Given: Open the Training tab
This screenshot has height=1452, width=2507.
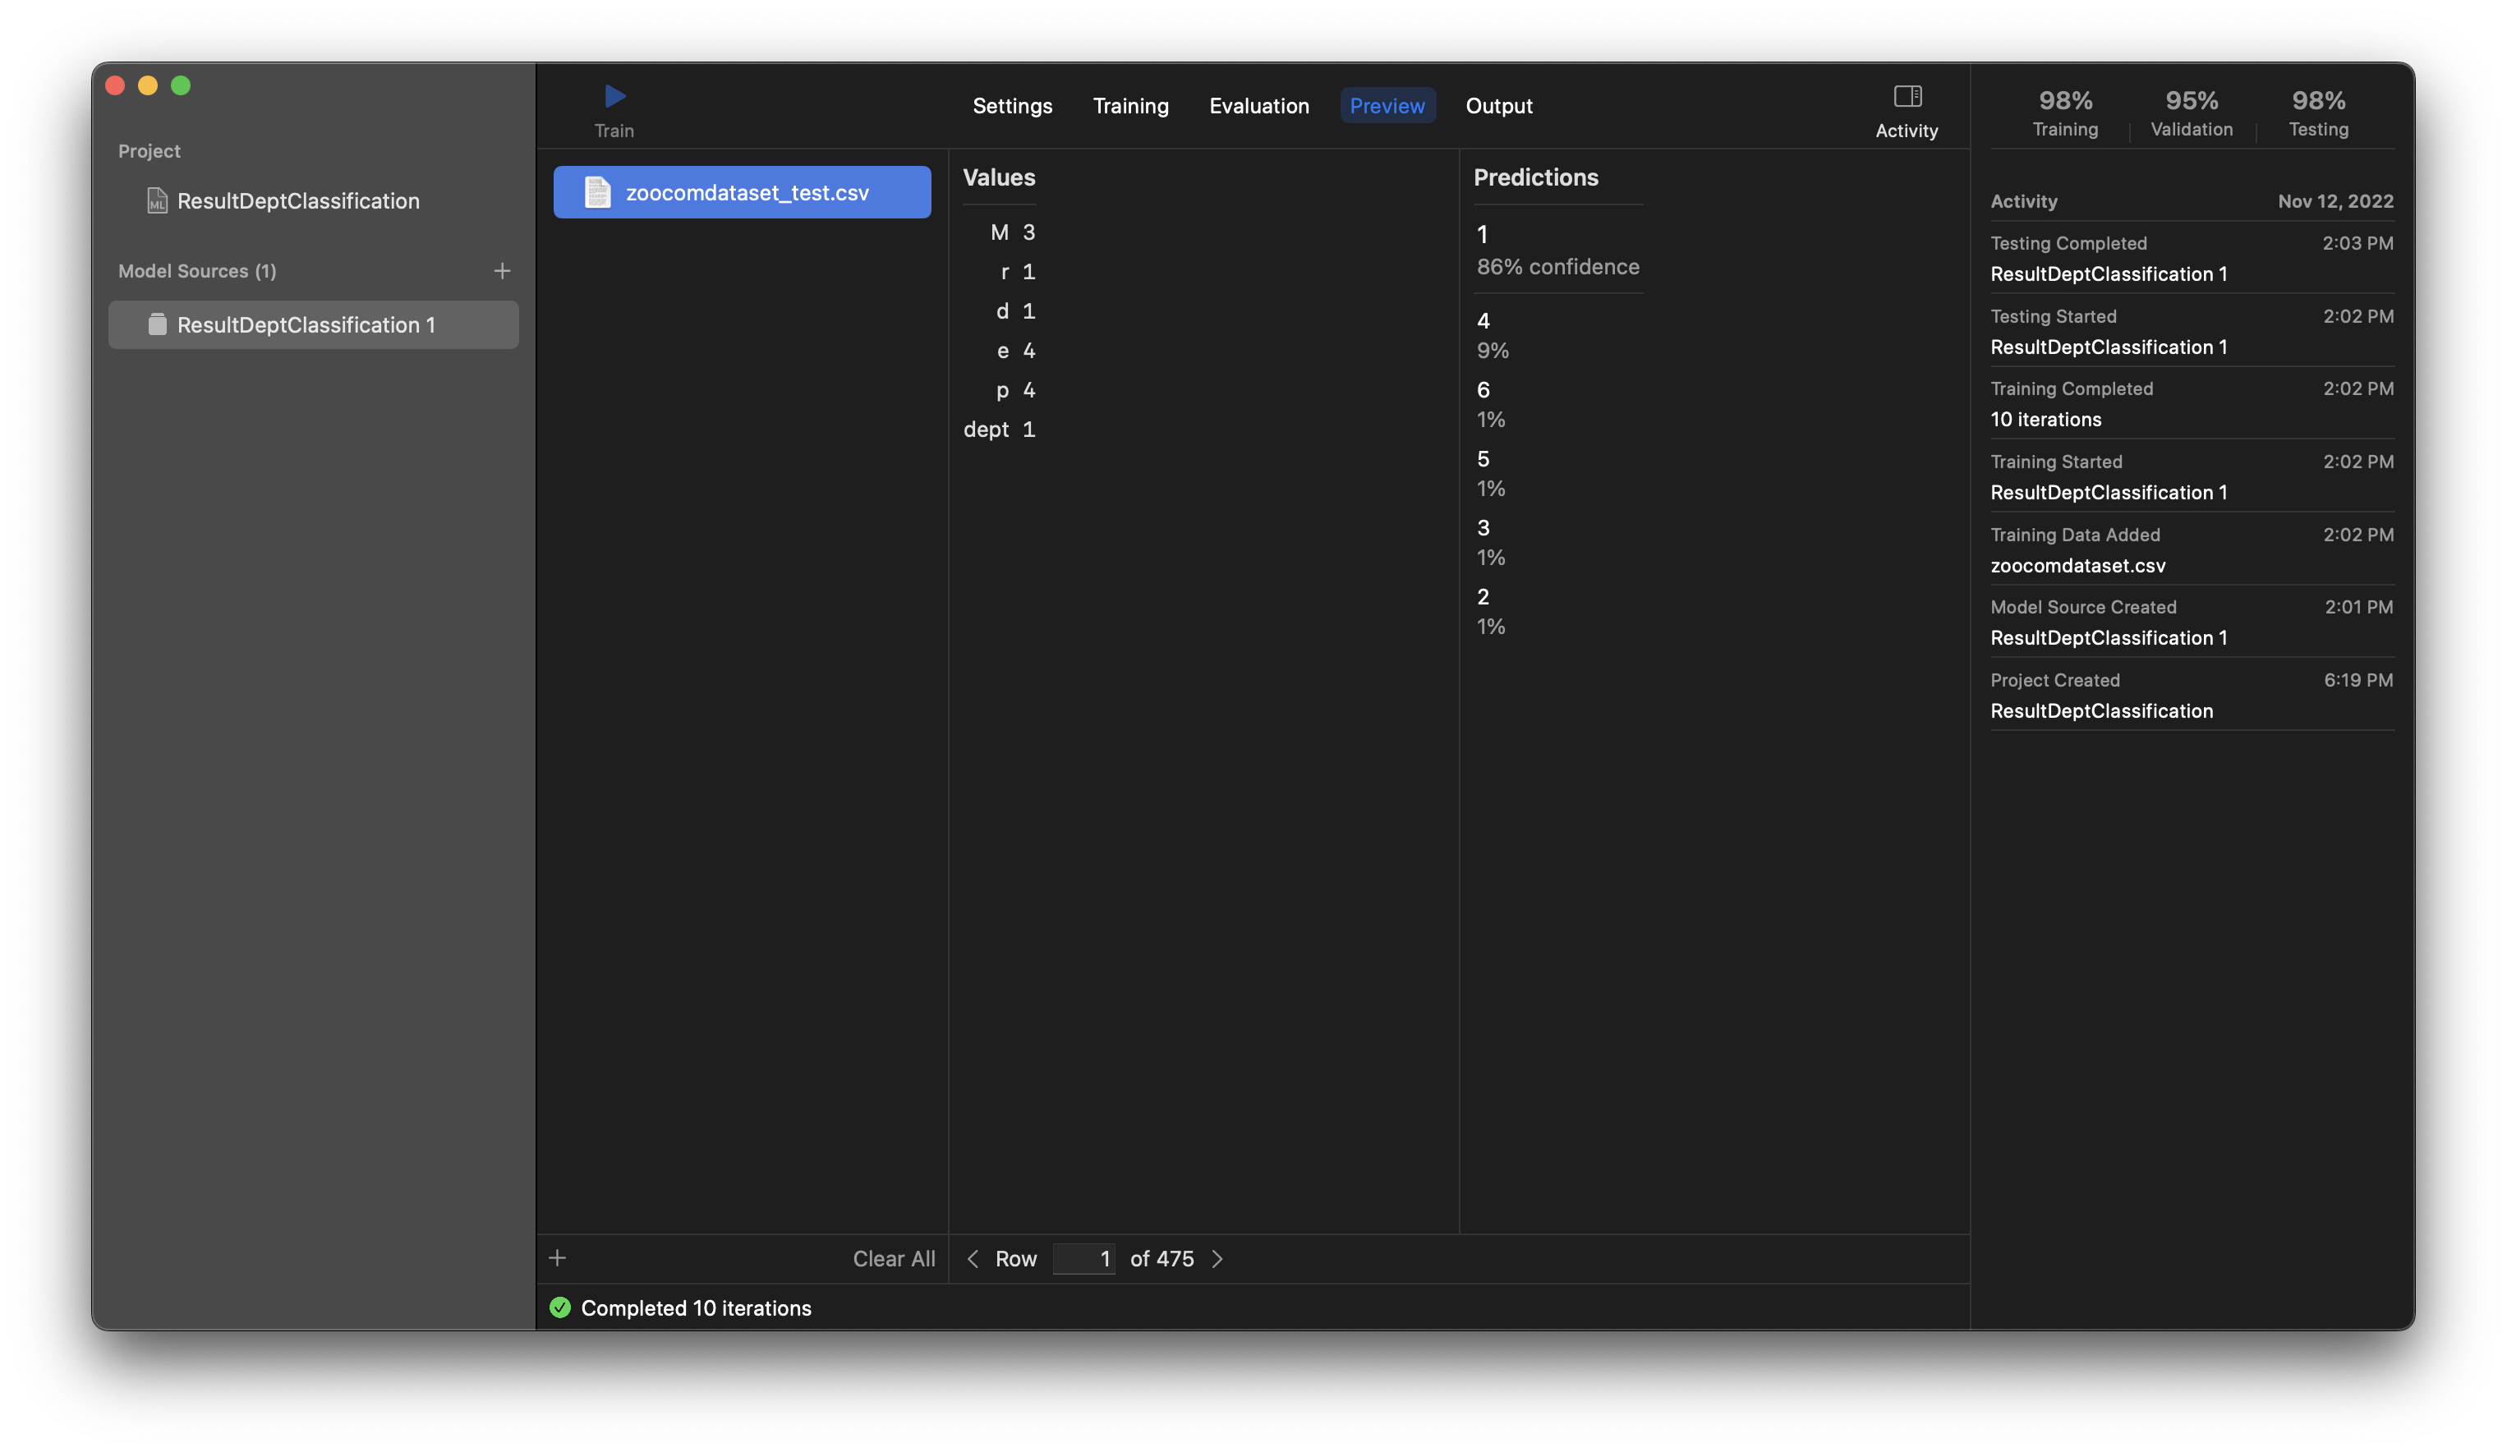Looking at the screenshot, I should pos(1130,107).
